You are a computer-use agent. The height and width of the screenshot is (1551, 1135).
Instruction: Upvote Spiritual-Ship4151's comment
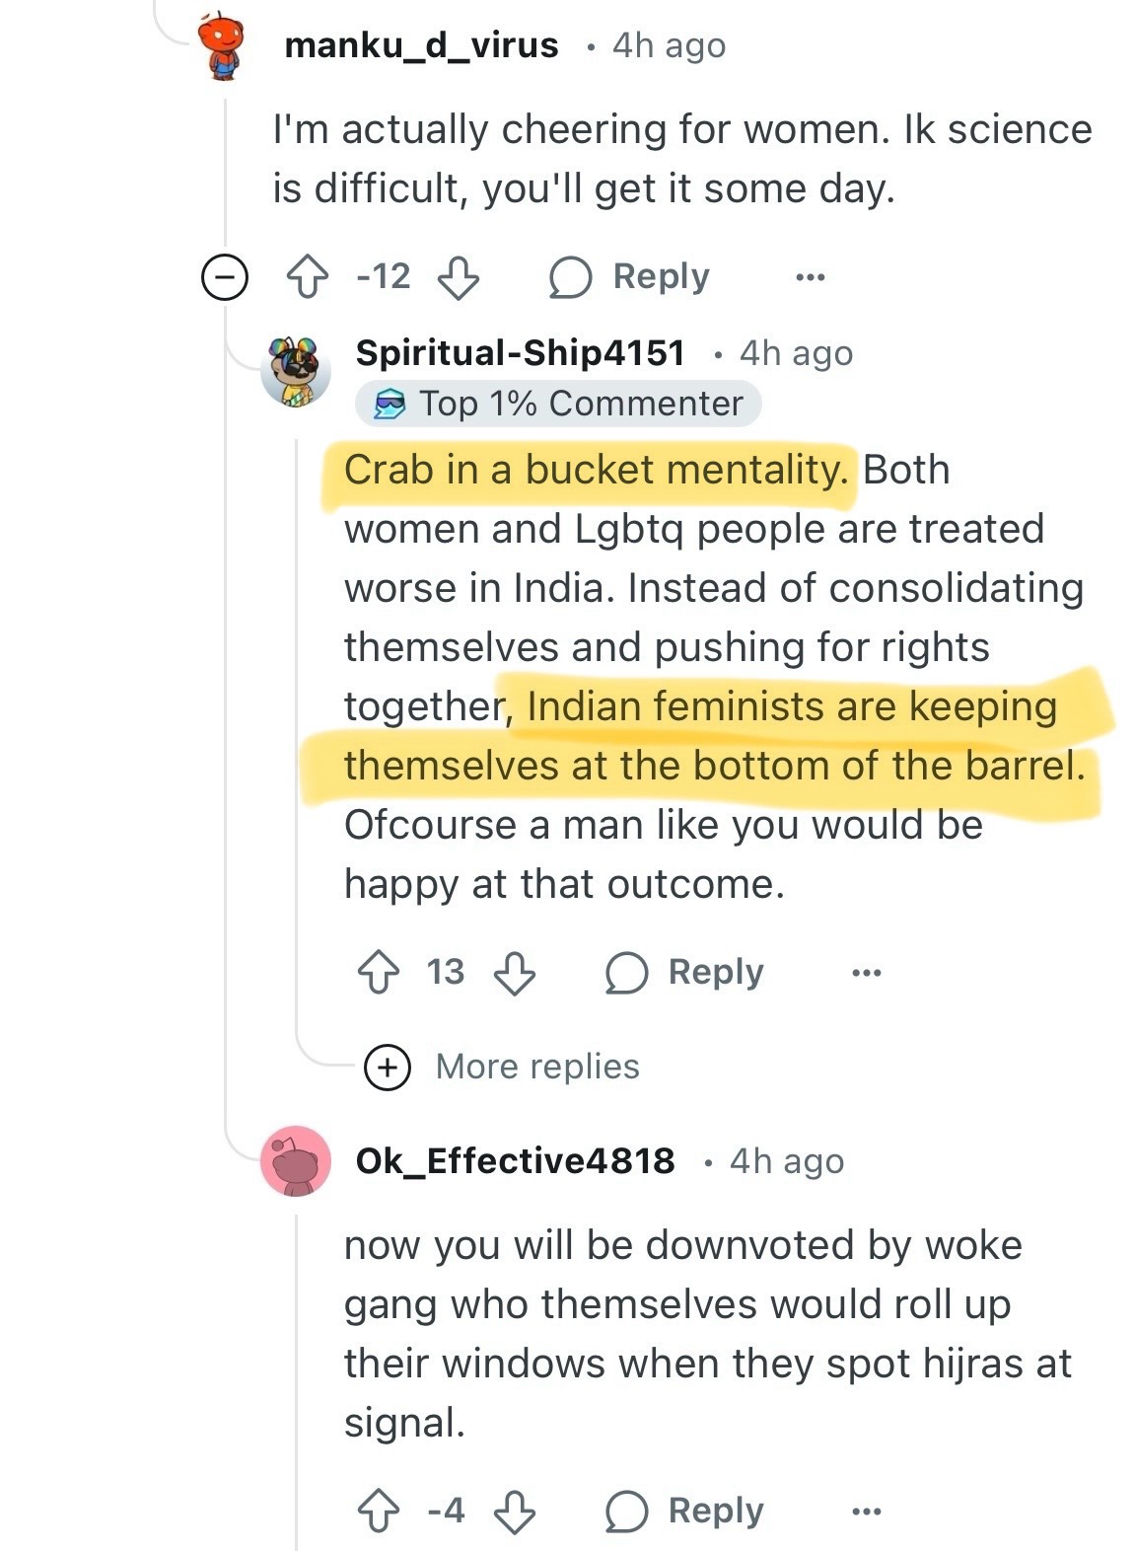point(378,973)
